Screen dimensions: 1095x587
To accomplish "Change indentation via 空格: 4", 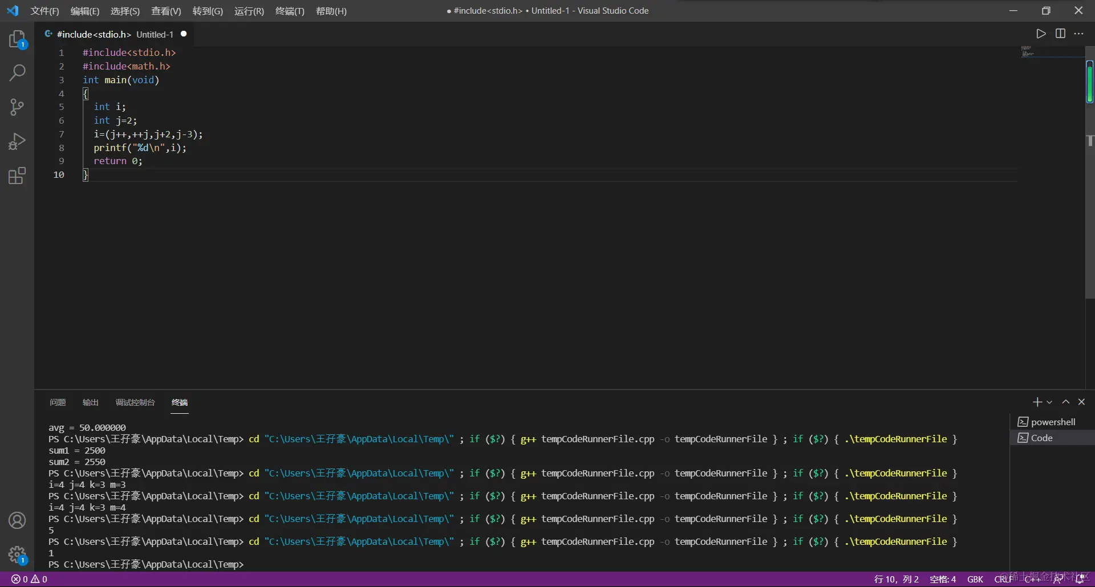I will 943,579.
